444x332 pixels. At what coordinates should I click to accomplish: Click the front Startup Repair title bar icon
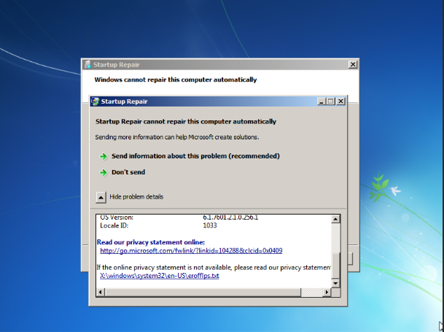tap(96, 101)
